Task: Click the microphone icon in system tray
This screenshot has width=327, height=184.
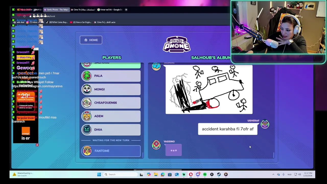Action: pos(283,175)
